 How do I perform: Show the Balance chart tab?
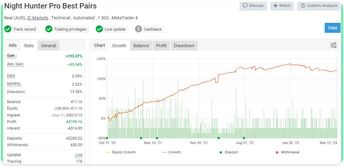coord(141,45)
